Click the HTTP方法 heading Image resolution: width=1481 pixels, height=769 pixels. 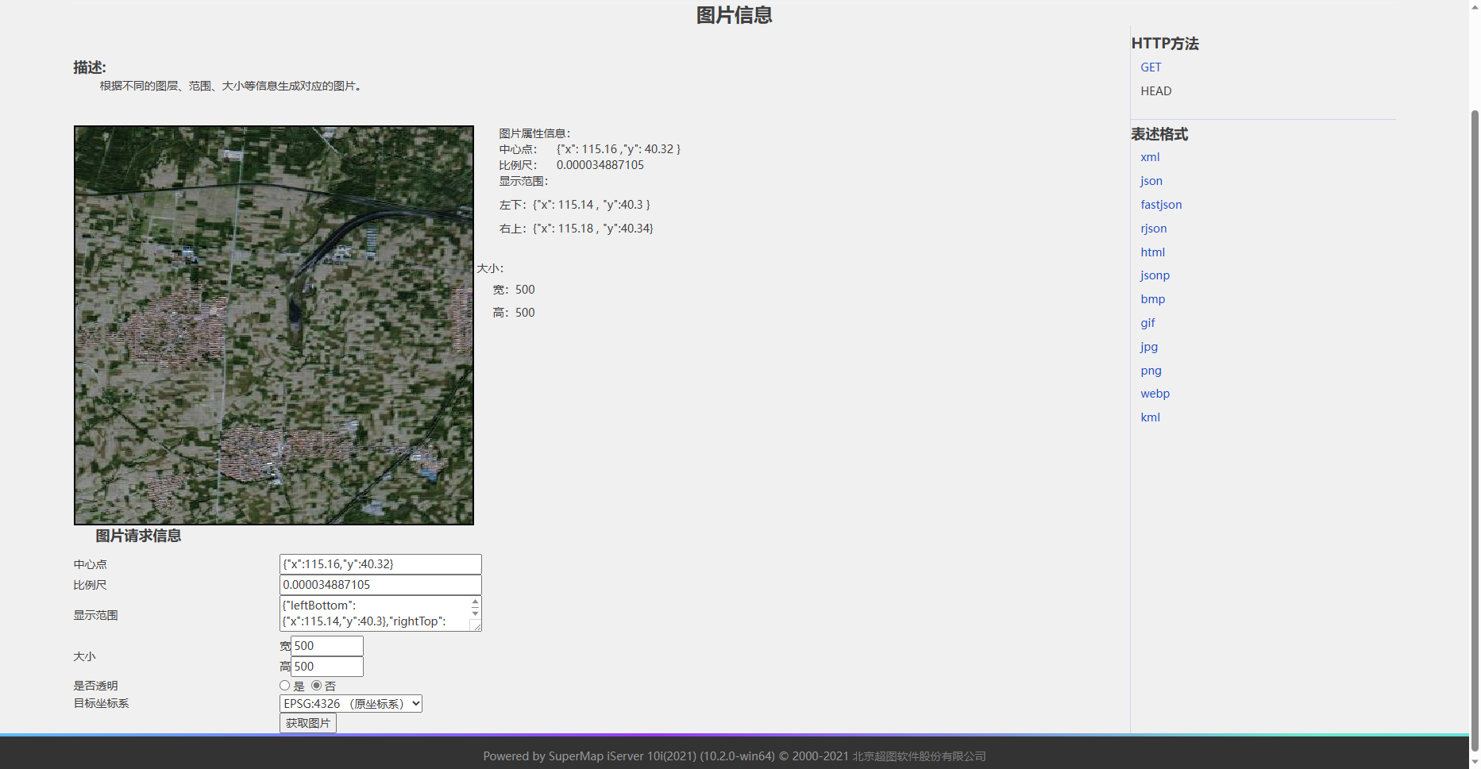1165,44
